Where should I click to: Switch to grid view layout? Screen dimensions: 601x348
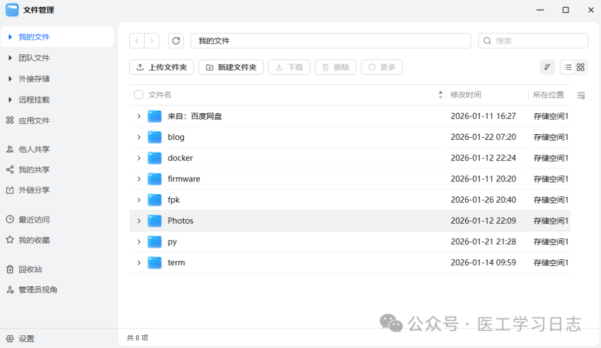tap(579, 67)
